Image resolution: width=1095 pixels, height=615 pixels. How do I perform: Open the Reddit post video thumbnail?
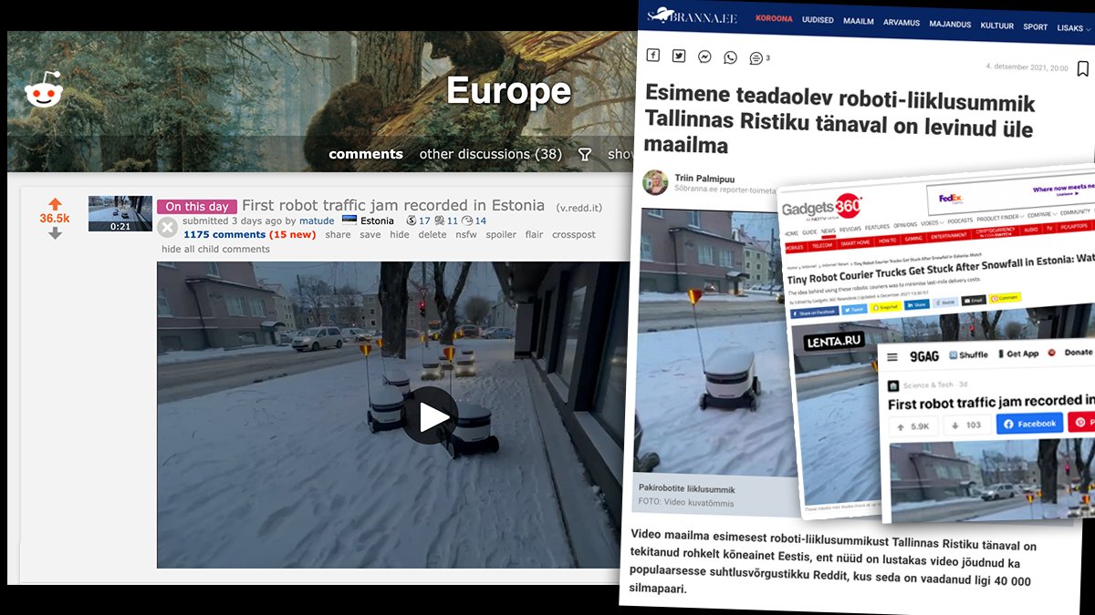coord(120,213)
